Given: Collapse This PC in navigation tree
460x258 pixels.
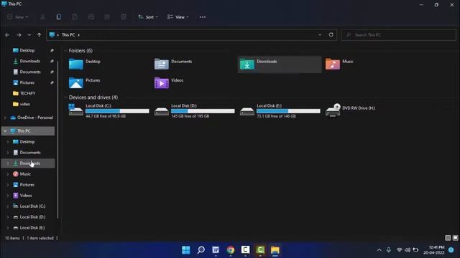Looking at the screenshot, I should 5,130.
